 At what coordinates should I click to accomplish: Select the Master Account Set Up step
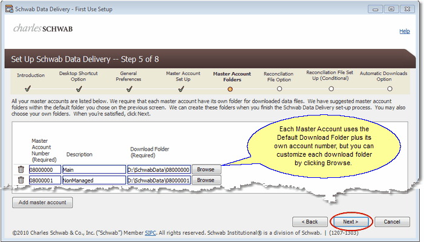(x=183, y=76)
